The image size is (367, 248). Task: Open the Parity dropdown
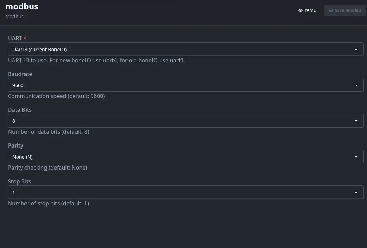point(186,157)
